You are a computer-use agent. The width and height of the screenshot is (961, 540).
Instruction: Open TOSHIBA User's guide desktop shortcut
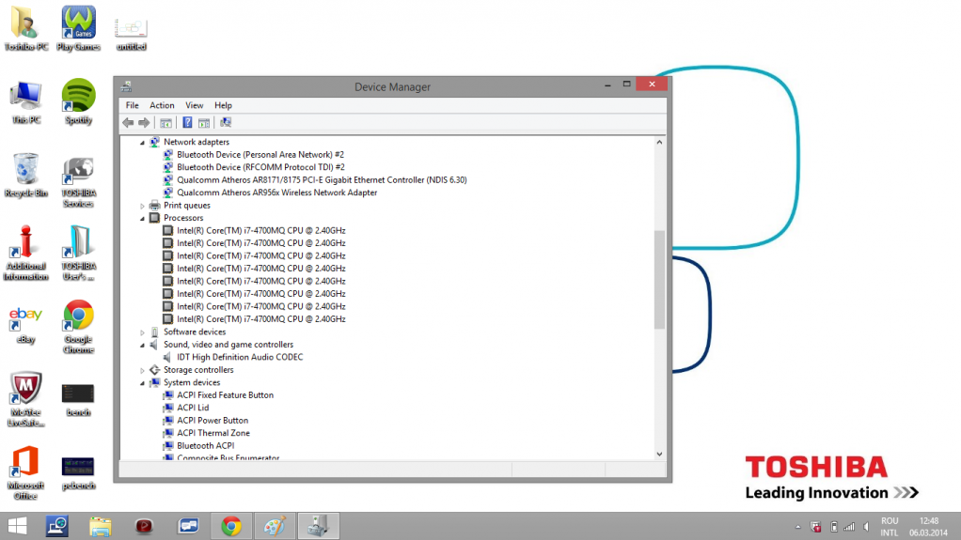point(78,254)
